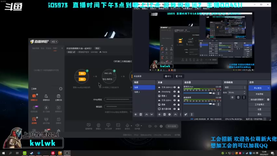Image resolution: width=277 pixels, height=156 pixels.
Task: Open the 帮助(H) menu in OBS
Action: pos(206,8)
